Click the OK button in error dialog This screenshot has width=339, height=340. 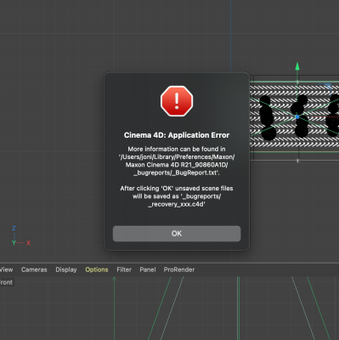(x=177, y=234)
